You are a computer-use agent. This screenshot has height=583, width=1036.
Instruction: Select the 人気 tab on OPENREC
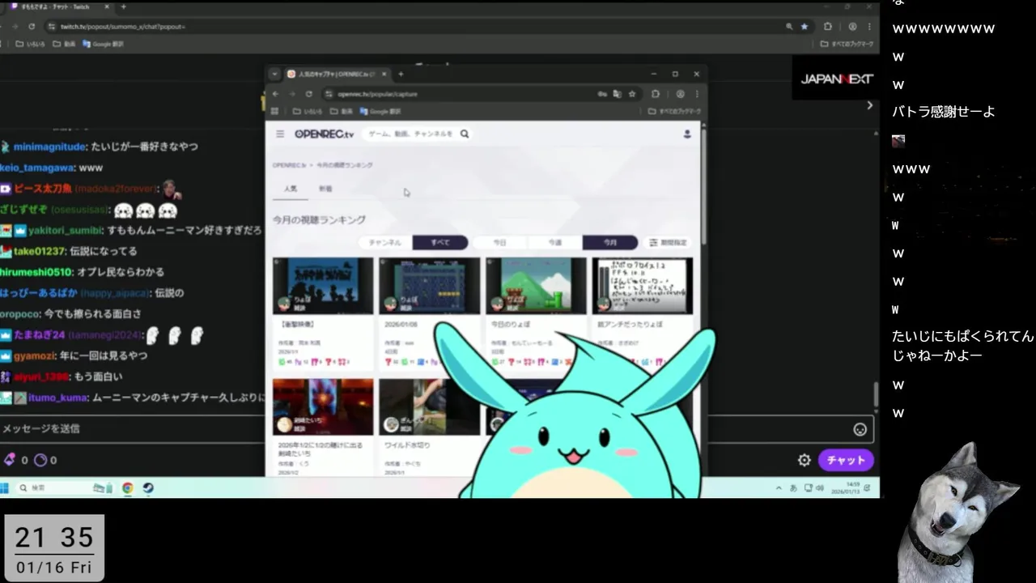[291, 189]
